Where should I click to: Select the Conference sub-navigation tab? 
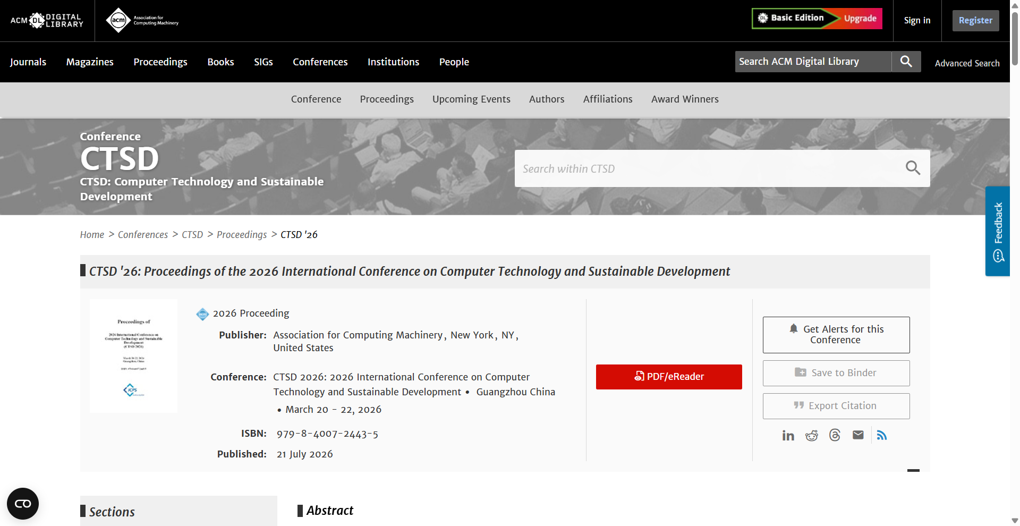click(316, 99)
